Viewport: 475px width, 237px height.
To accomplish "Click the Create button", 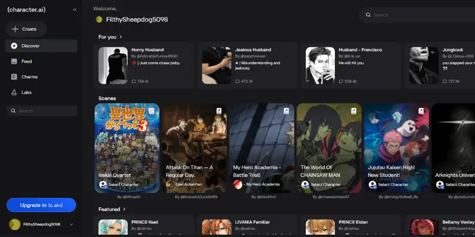I will pos(26,29).
